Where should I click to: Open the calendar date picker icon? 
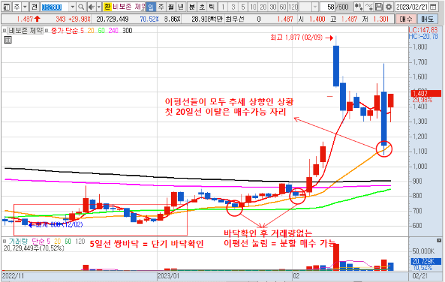tap(433, 7)
